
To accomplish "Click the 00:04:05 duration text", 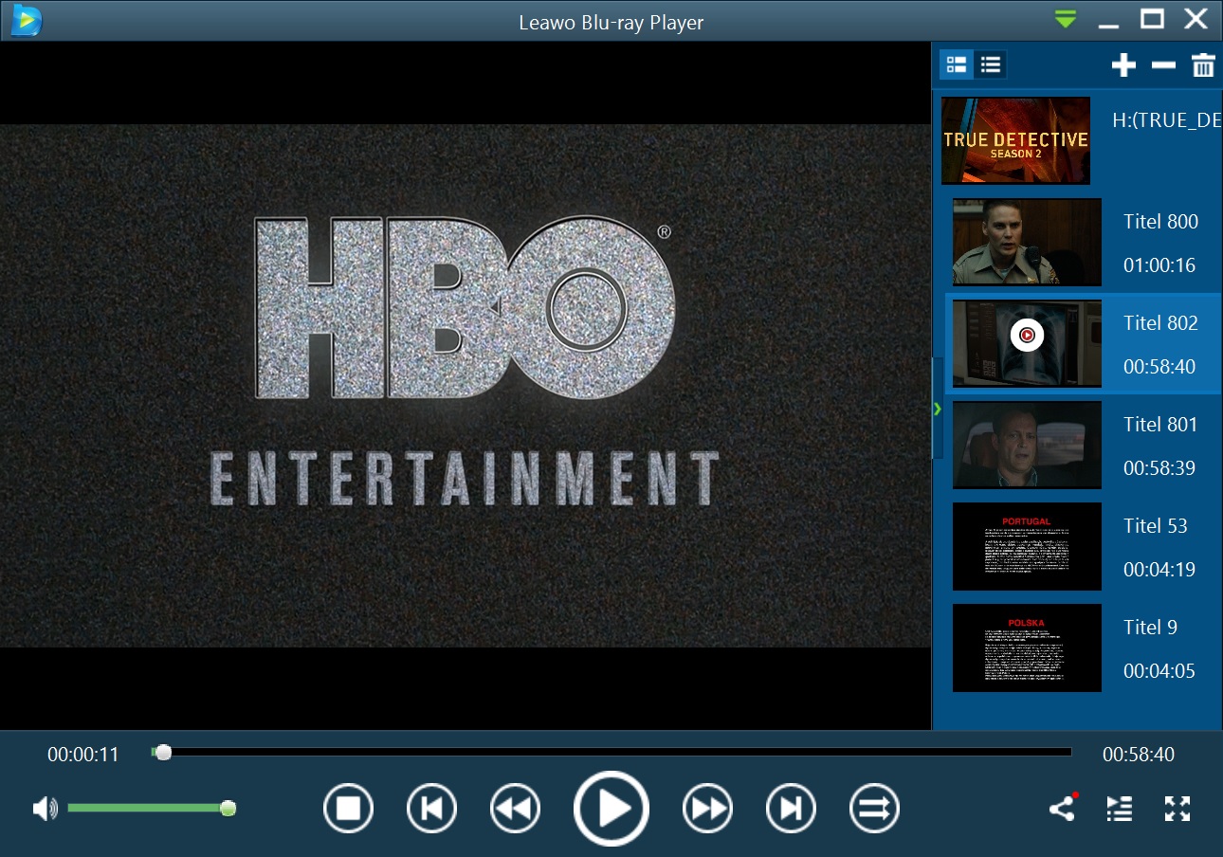I will coord(1159,671).
